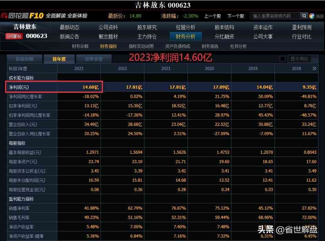Viewport: 325px width, 241px height.
Task: Click the 显示同比 button
Action: tap(299, 59)
